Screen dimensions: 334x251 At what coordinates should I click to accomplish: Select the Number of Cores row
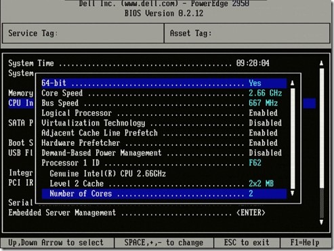point(164,194)
